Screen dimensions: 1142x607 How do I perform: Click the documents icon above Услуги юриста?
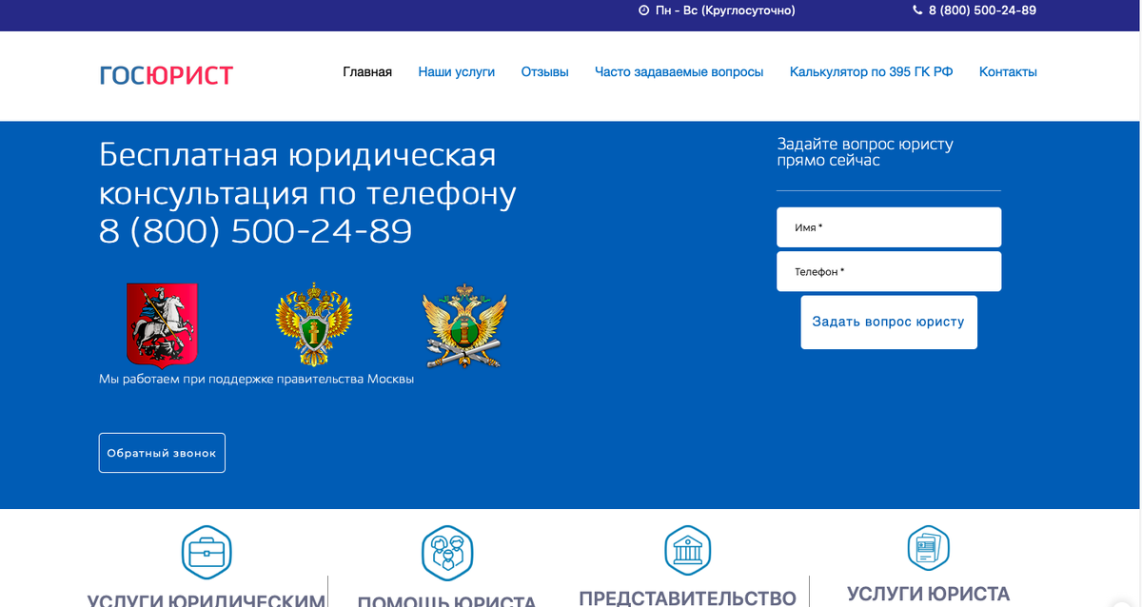coord(928,547)
